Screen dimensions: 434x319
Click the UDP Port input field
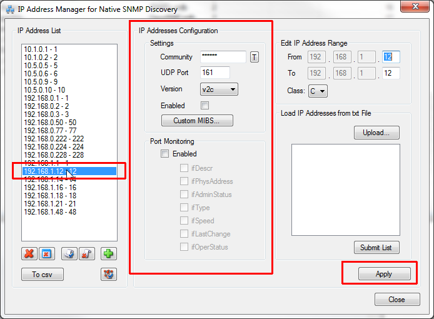click(215, 73)
